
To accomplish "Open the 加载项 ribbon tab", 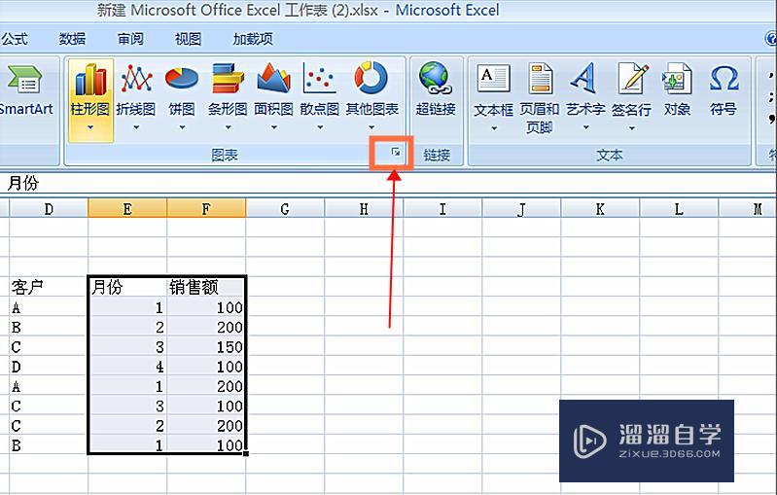I will pyautogui.click(x=253, y=39).
